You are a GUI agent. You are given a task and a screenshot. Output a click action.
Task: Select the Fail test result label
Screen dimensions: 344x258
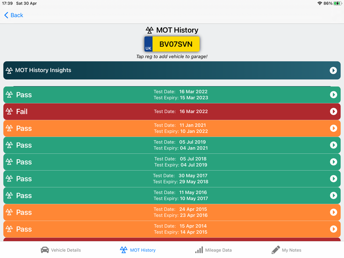[22, 112]
